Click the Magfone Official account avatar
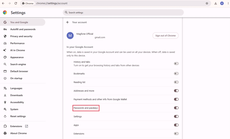 (70, 36)
